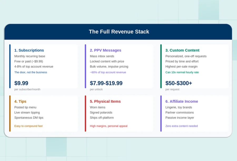
Task: Select the '2. PPV Messages' heading
Action: 106,50
